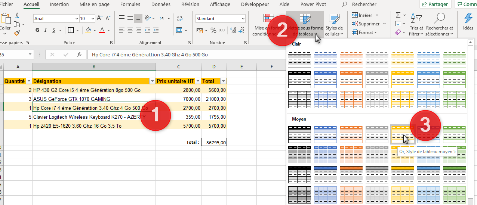Toggle align text right
Screen dimensions: 477x205
(x=138, y=30)
